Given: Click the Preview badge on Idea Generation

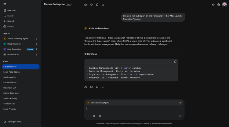Looking at the screenshot, I should pos(30,49).
